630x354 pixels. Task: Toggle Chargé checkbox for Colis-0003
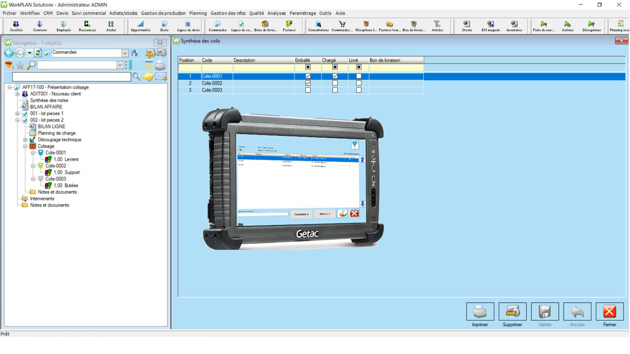(x=335, y=90)
